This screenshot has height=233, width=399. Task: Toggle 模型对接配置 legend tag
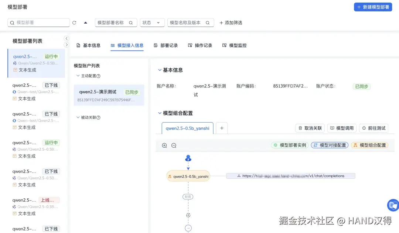[330, 145]
